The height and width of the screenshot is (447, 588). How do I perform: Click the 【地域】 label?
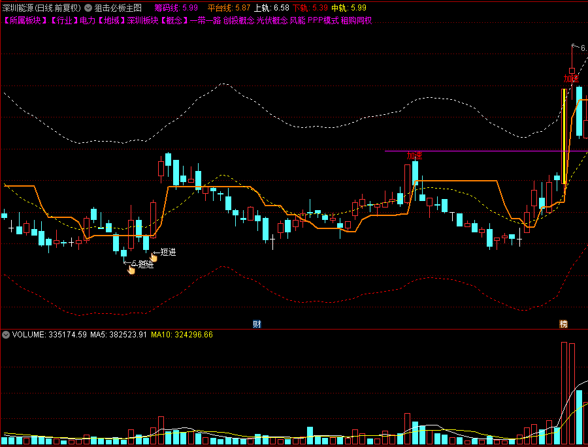click(111, 21)
